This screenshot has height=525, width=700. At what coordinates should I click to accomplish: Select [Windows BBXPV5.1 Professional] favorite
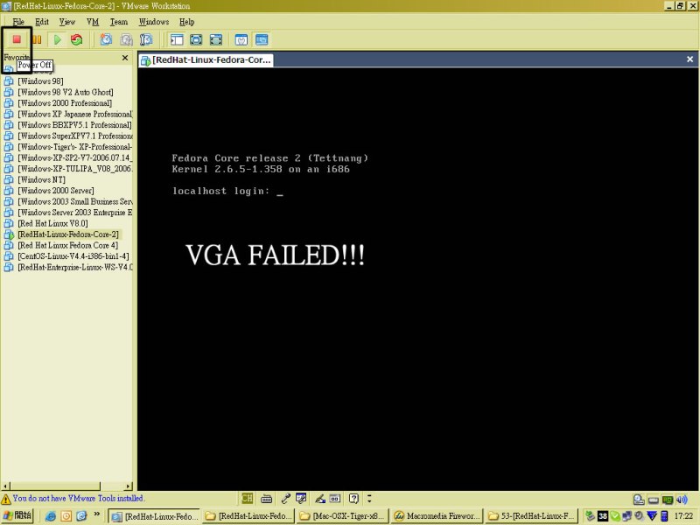click(74, 125)
